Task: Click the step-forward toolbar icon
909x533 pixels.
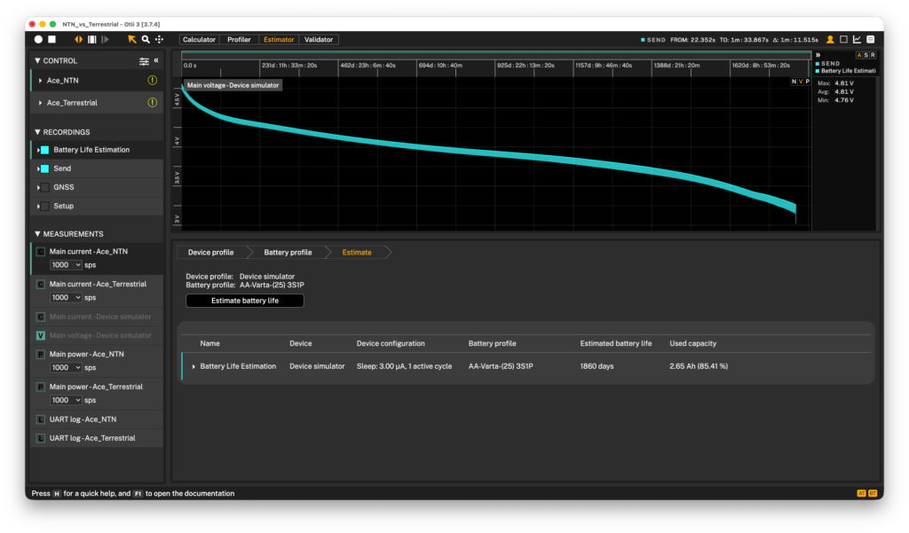Action: (105, 39)
